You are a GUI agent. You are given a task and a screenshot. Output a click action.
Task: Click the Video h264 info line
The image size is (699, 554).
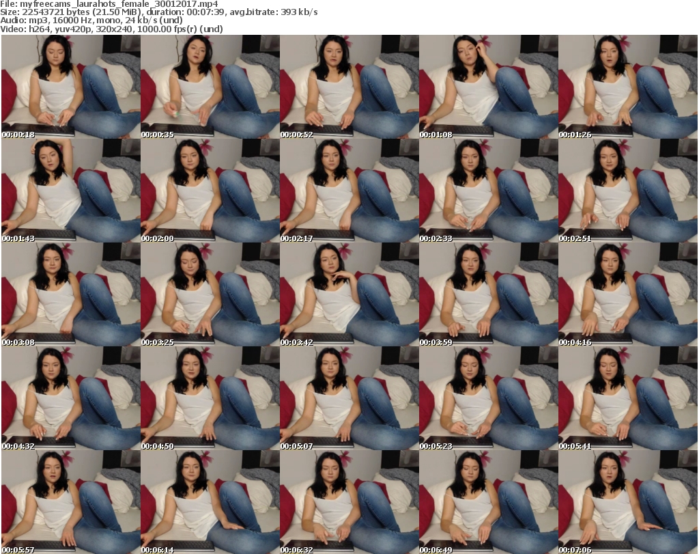coord(111,29)
